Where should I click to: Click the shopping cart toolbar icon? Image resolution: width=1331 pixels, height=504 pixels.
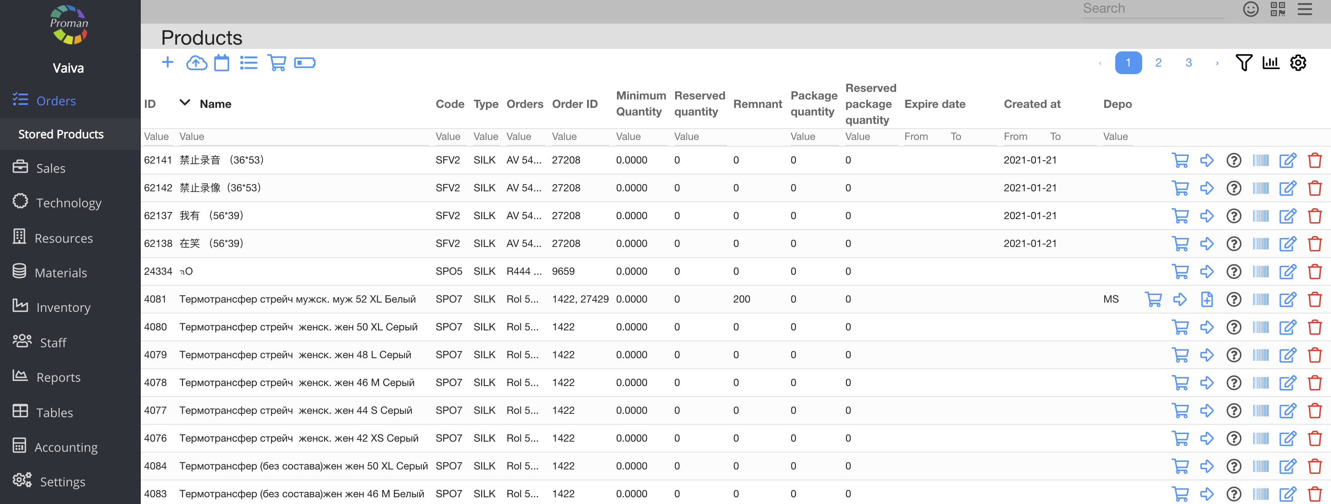(x=277, y=63)
